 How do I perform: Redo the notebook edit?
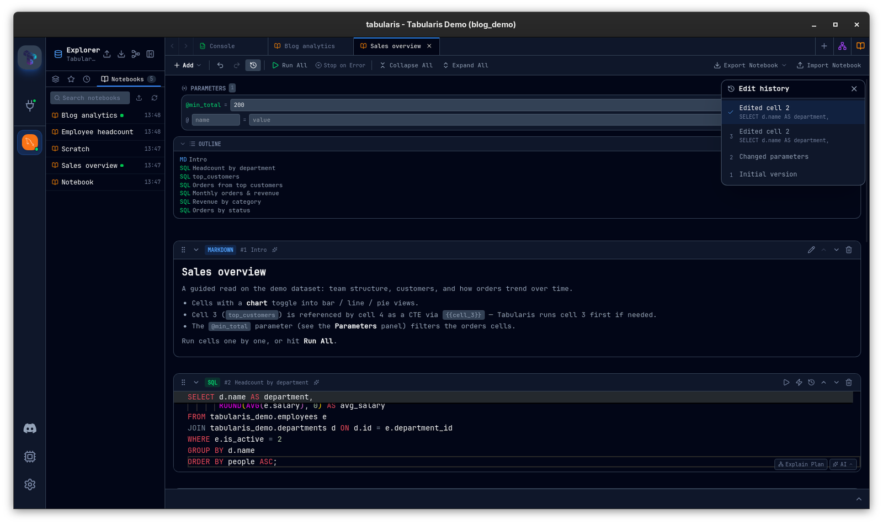237,65
